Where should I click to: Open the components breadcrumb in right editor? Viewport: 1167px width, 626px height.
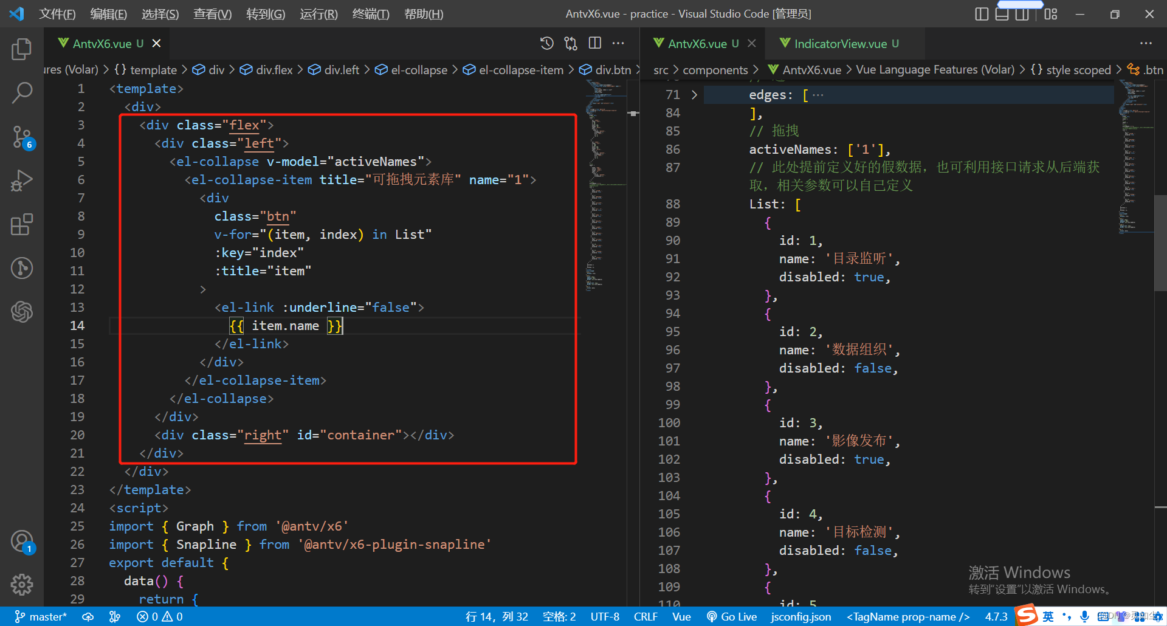[715, 70]
